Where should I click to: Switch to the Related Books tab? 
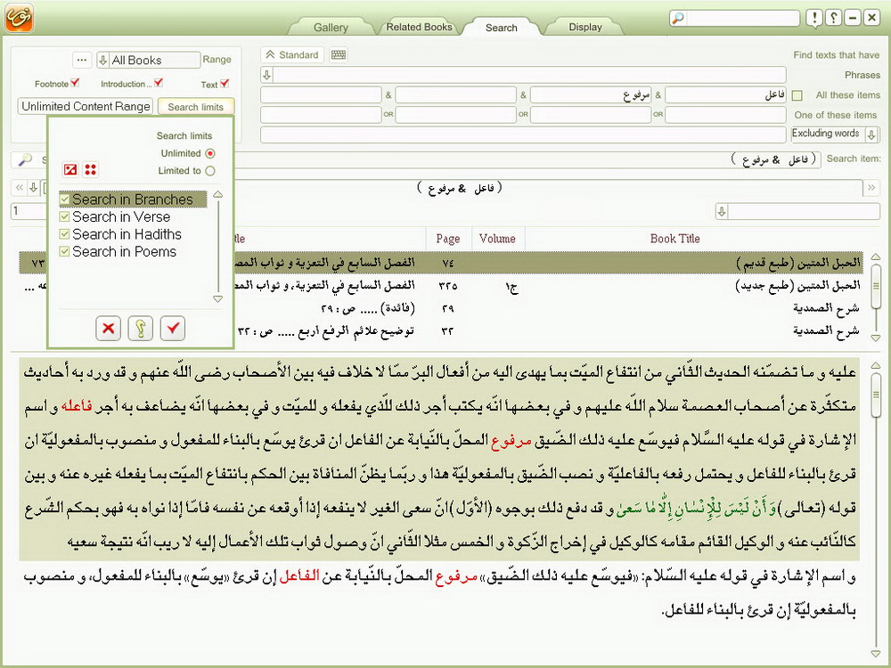click(x=420, y=27)
